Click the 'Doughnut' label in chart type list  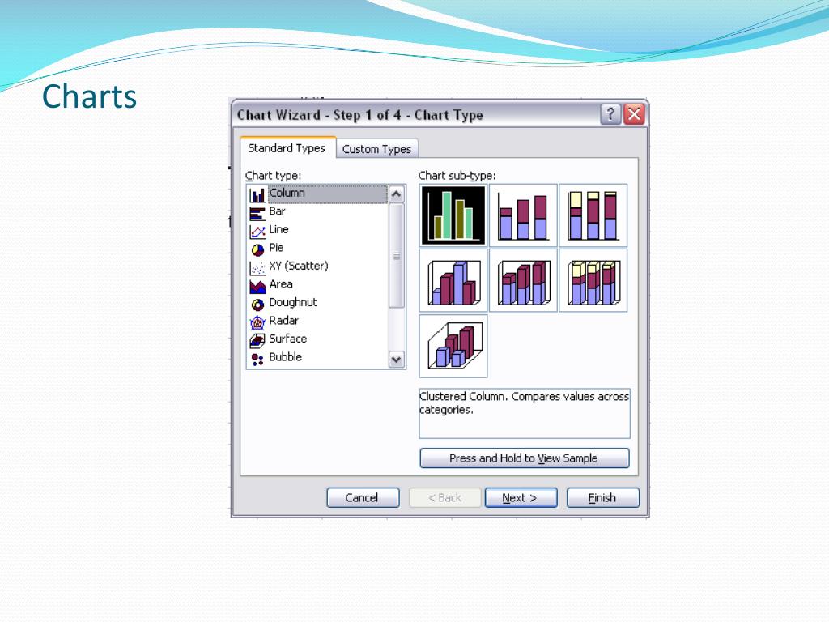coord(293,302)
